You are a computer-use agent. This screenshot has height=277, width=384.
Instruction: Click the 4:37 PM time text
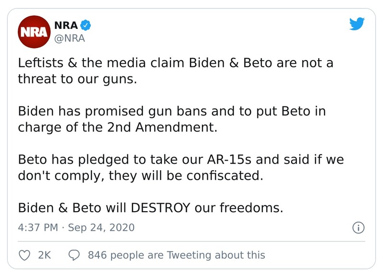point(39,227)
